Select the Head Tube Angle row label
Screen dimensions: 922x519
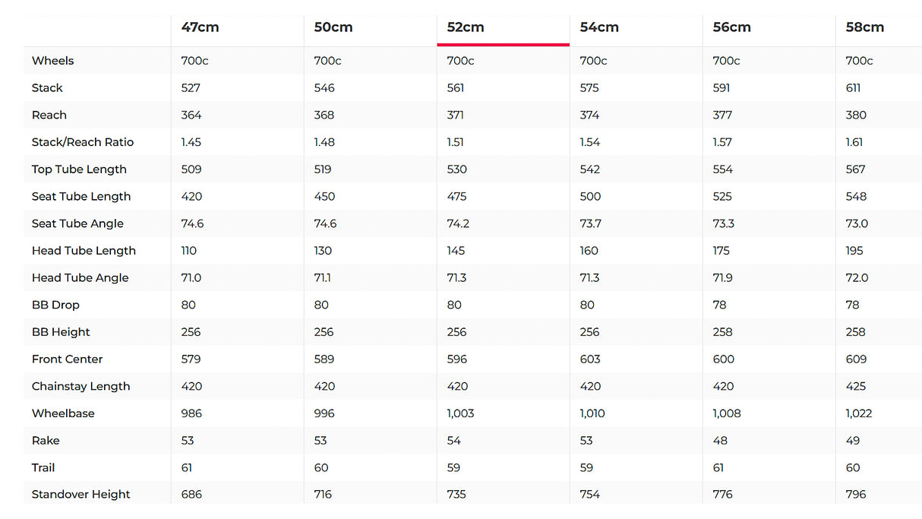[81, 278]
